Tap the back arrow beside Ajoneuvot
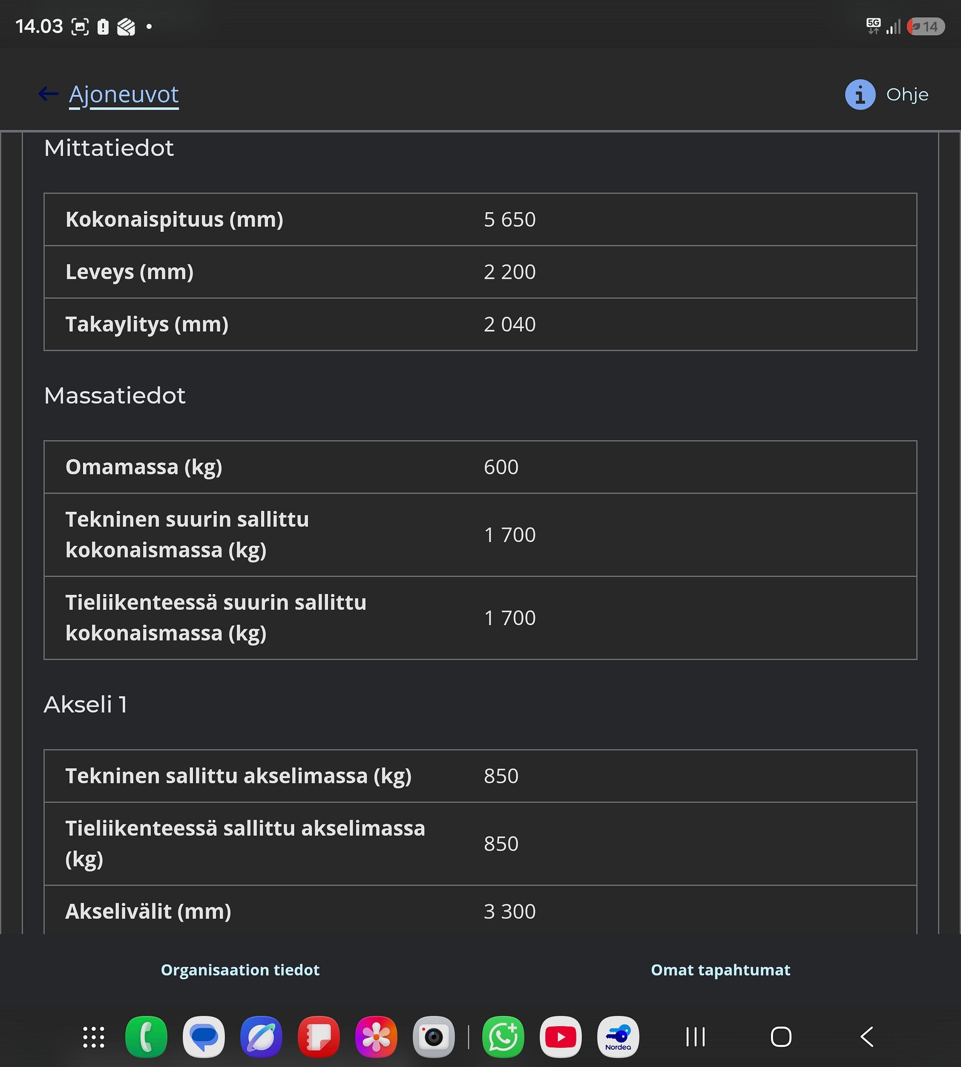The image size is (961, 1067). pyautogui.click(x=48, y=94)
